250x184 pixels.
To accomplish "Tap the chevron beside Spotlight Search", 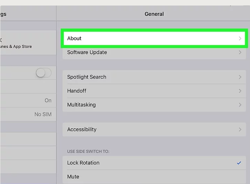I will tap(240, 77).
